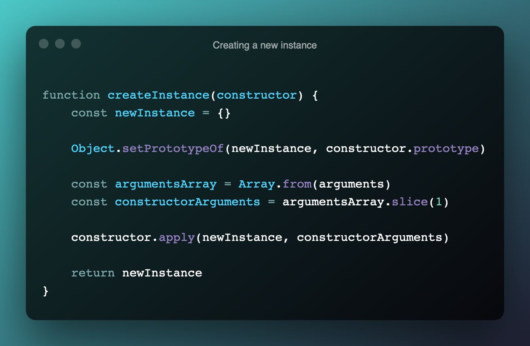Click the first gray window dot
Screen dimensions: 530x346
coord(44,44)
